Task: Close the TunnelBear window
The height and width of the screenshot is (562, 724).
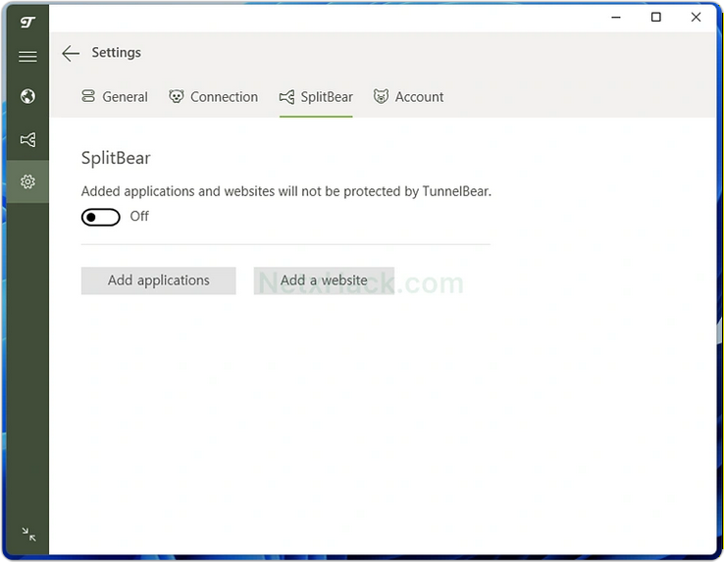Action: [697, 17]
